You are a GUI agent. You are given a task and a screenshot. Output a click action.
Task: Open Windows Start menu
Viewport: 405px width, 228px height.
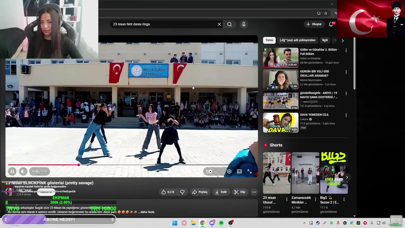(175, 223)
